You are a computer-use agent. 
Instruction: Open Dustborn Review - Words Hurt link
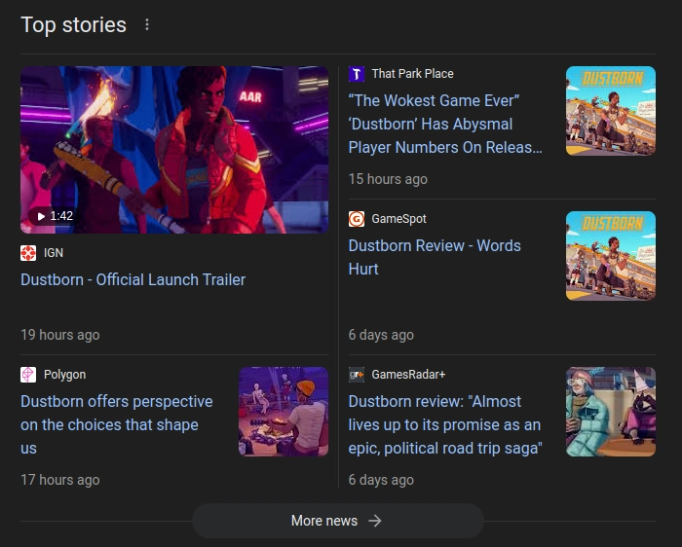(x=435, y=257)
